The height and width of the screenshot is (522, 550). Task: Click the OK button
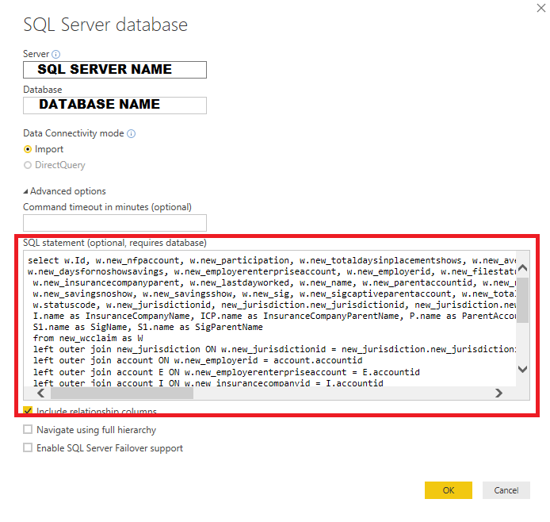point(449,490)
